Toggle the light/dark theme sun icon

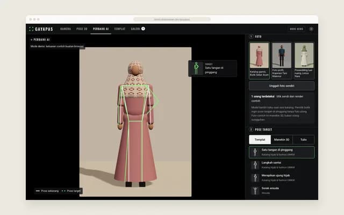(x=311, y=29)
